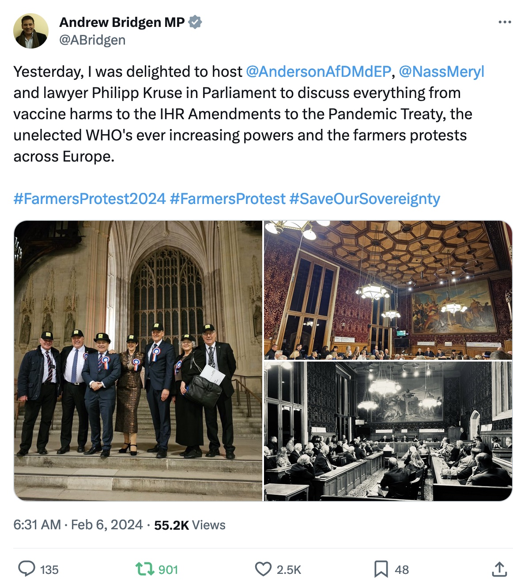The width and height of the screenshot is (513, 588).
Task: Open the group photo on steps
Action: tap(138, 360)
